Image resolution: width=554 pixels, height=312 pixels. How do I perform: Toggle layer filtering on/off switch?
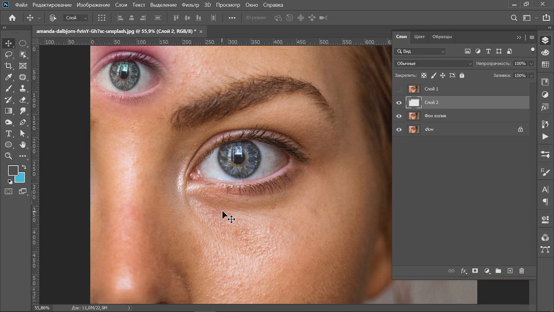(533, 50)
